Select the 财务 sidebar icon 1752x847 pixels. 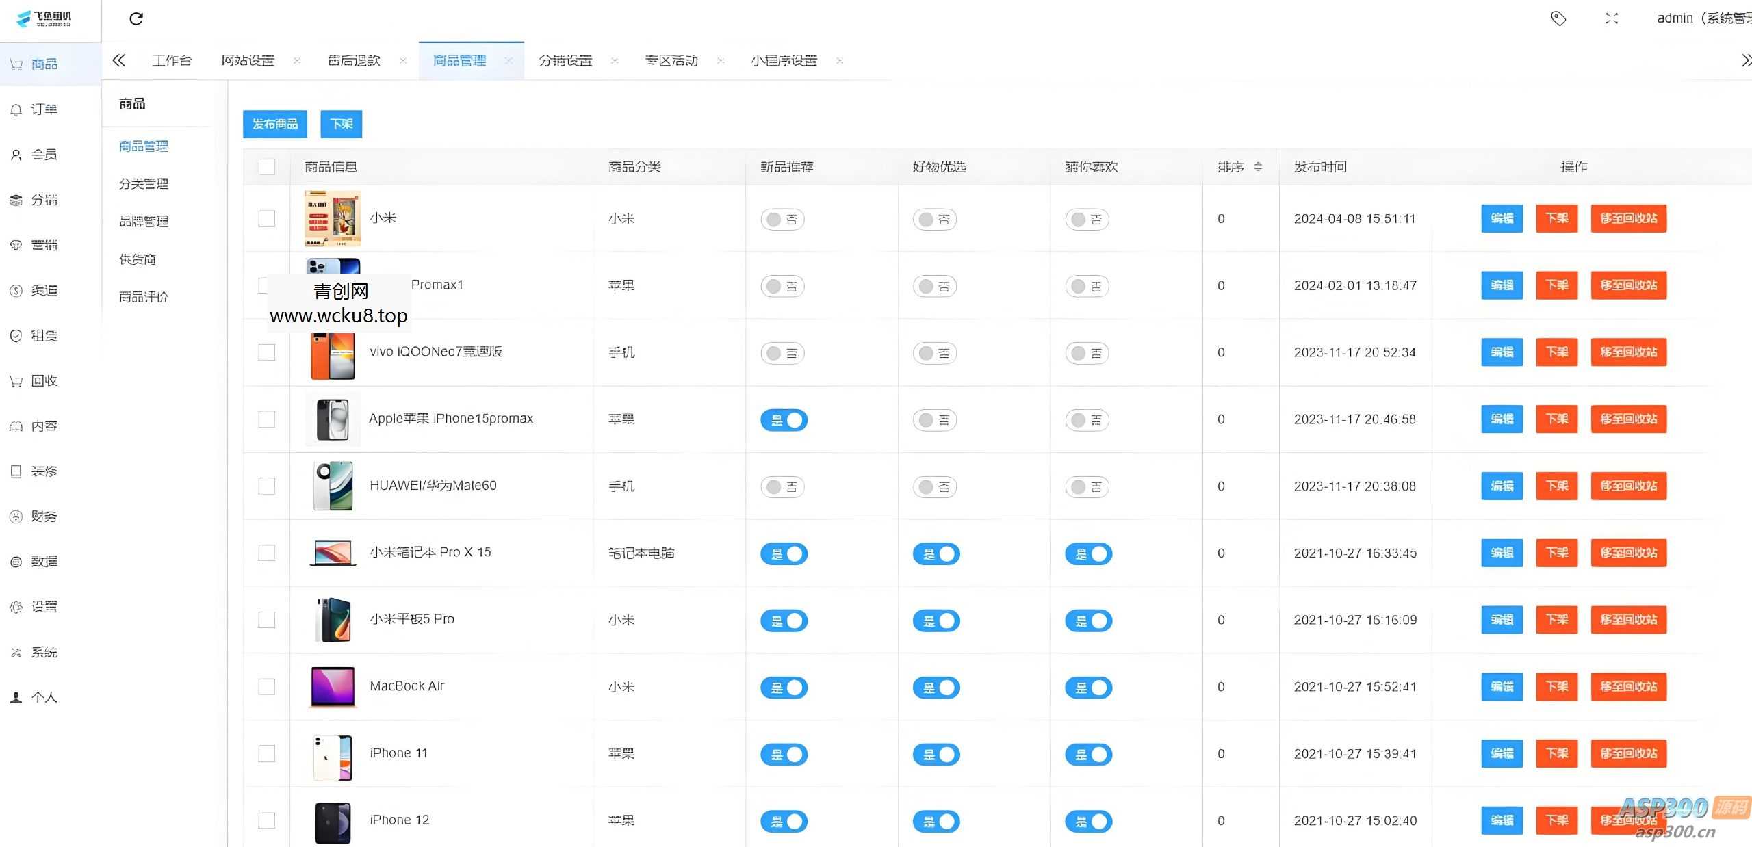pos(16,516)
